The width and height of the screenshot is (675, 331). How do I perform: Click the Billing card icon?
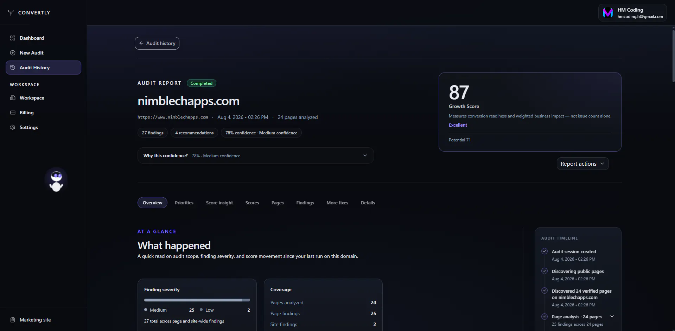[13, 113]
